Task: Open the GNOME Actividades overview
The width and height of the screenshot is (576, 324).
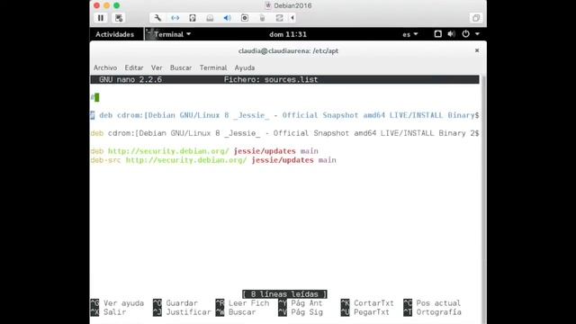Action: [x=114, y=34]
